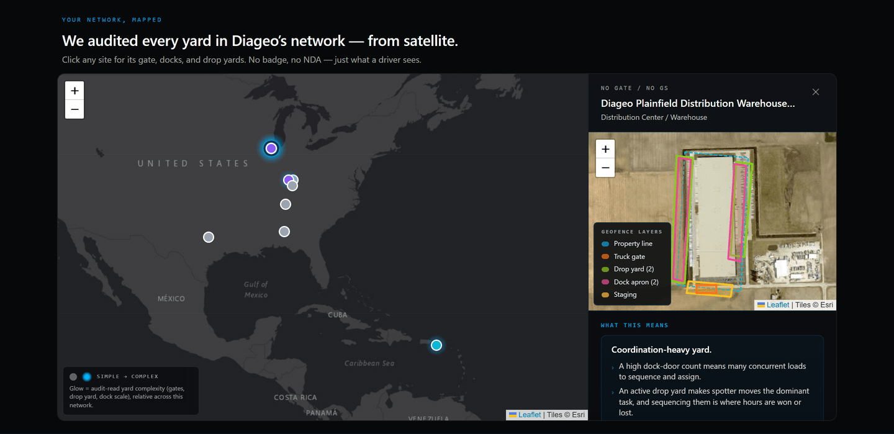
Task: Close the Plainfield site detail panel
Action: click(816, 92)
